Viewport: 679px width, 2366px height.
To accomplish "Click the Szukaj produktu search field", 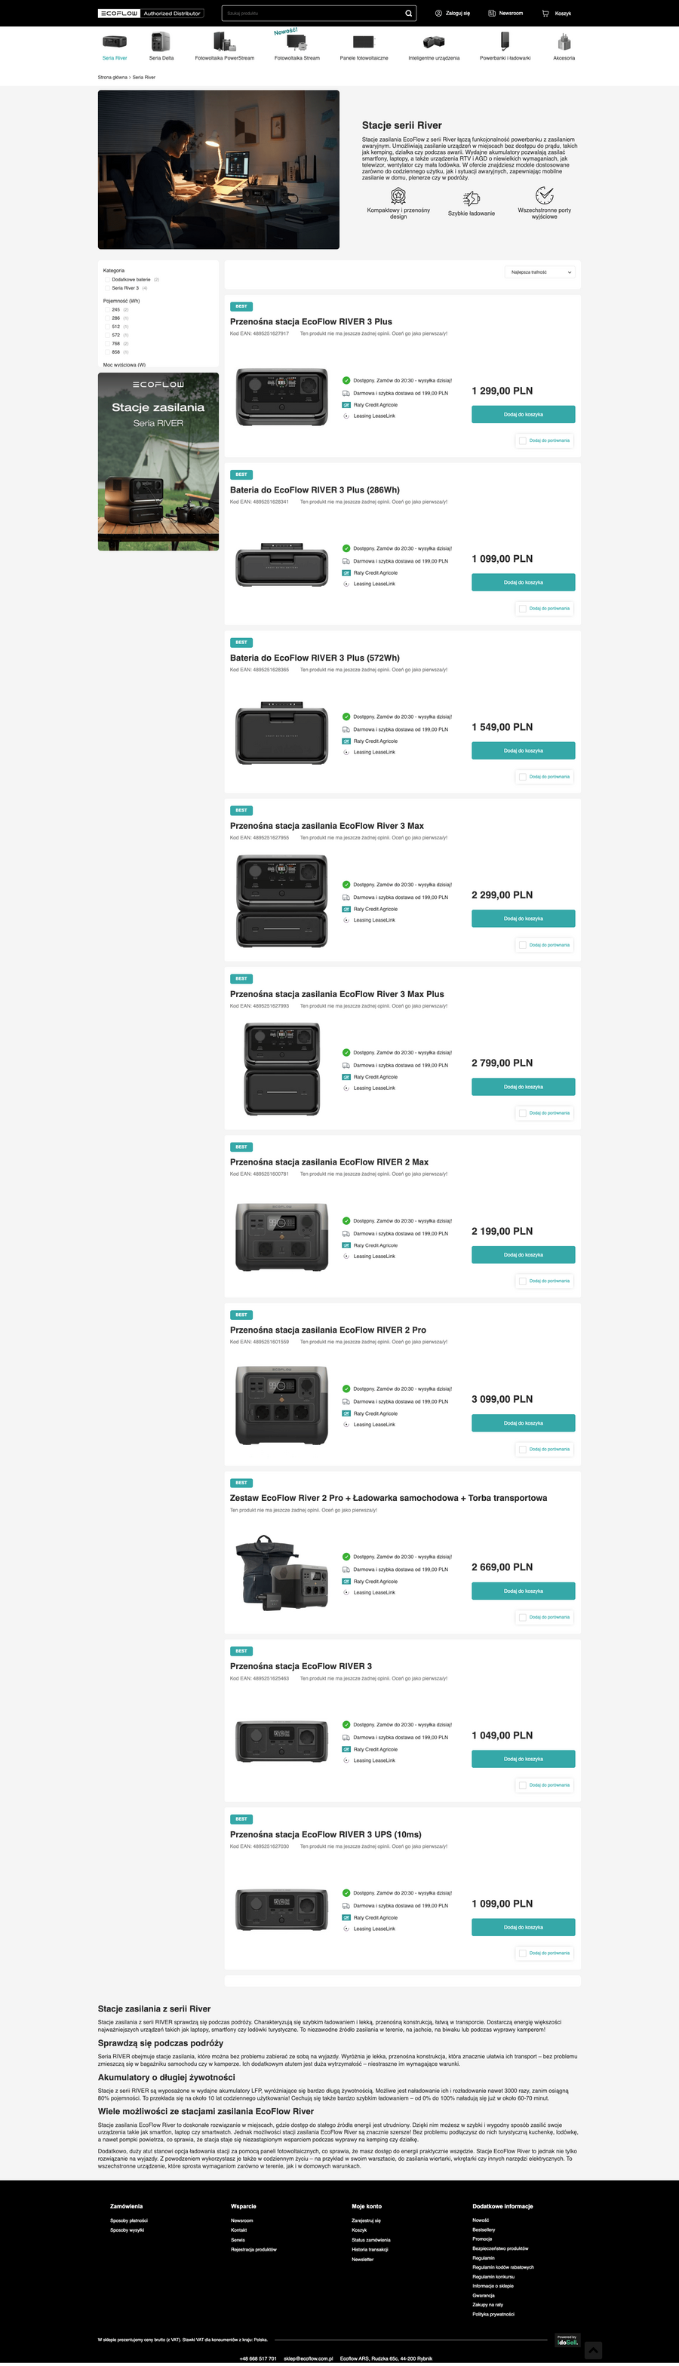I will click(x=312, y=14).
